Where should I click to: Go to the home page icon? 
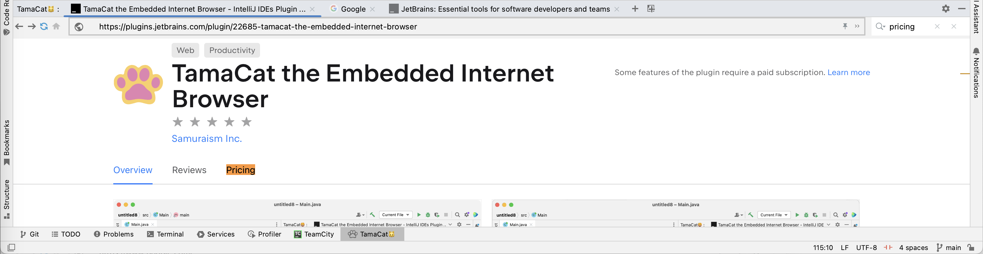pyautogui.click(x=56, y=27)
